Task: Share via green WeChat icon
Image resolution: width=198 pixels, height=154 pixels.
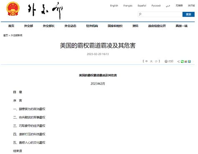Action: pyautogui.click(x=182, y=62)
